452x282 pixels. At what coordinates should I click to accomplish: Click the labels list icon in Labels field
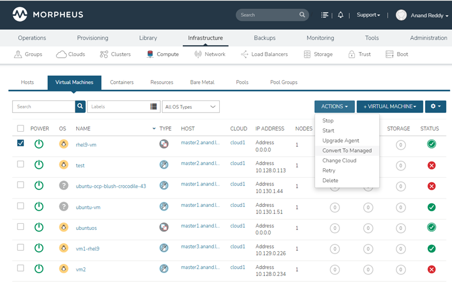coord(154,106)
